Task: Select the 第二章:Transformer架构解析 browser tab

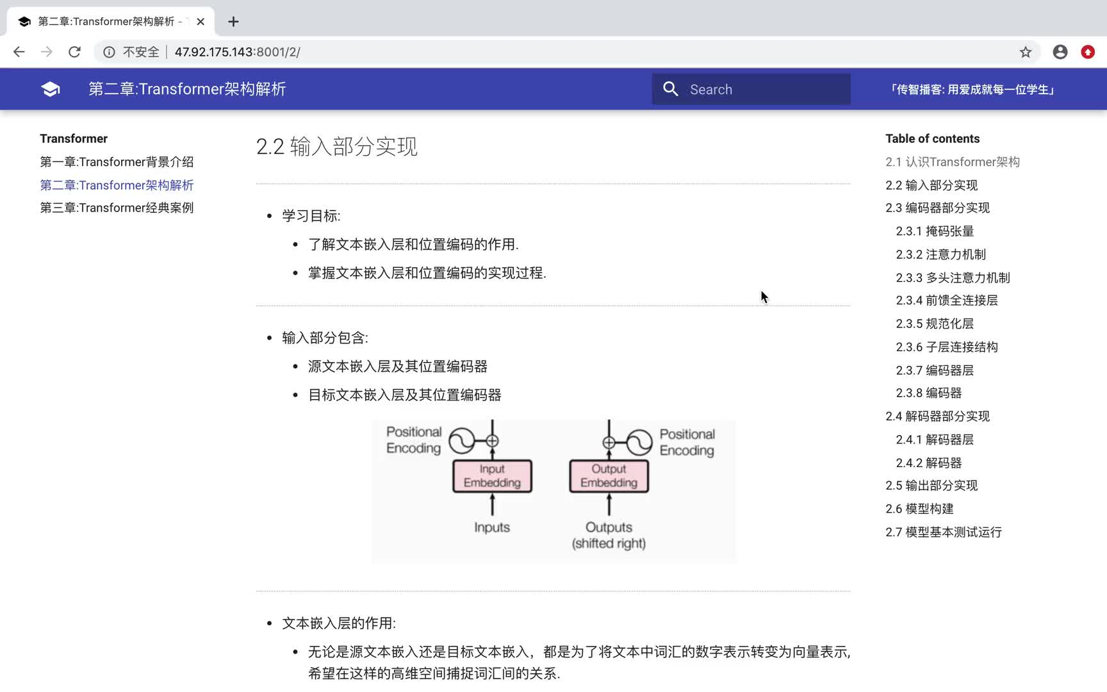Action: (110, 22)
